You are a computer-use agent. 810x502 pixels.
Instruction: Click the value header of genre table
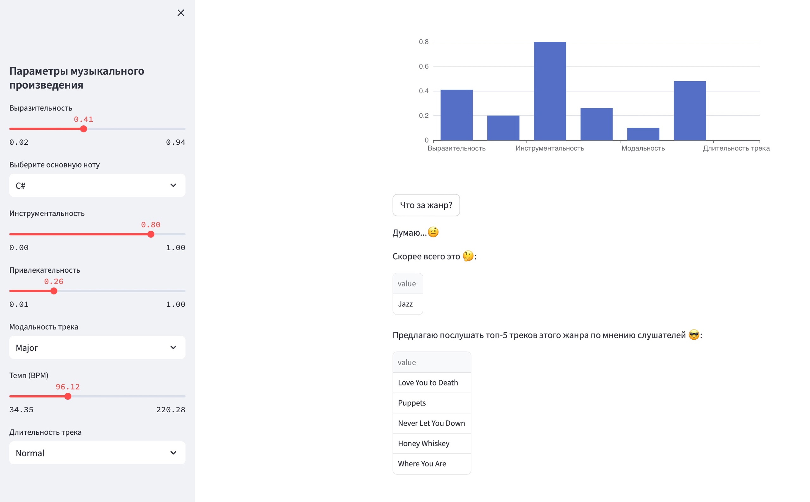point(408,283)
